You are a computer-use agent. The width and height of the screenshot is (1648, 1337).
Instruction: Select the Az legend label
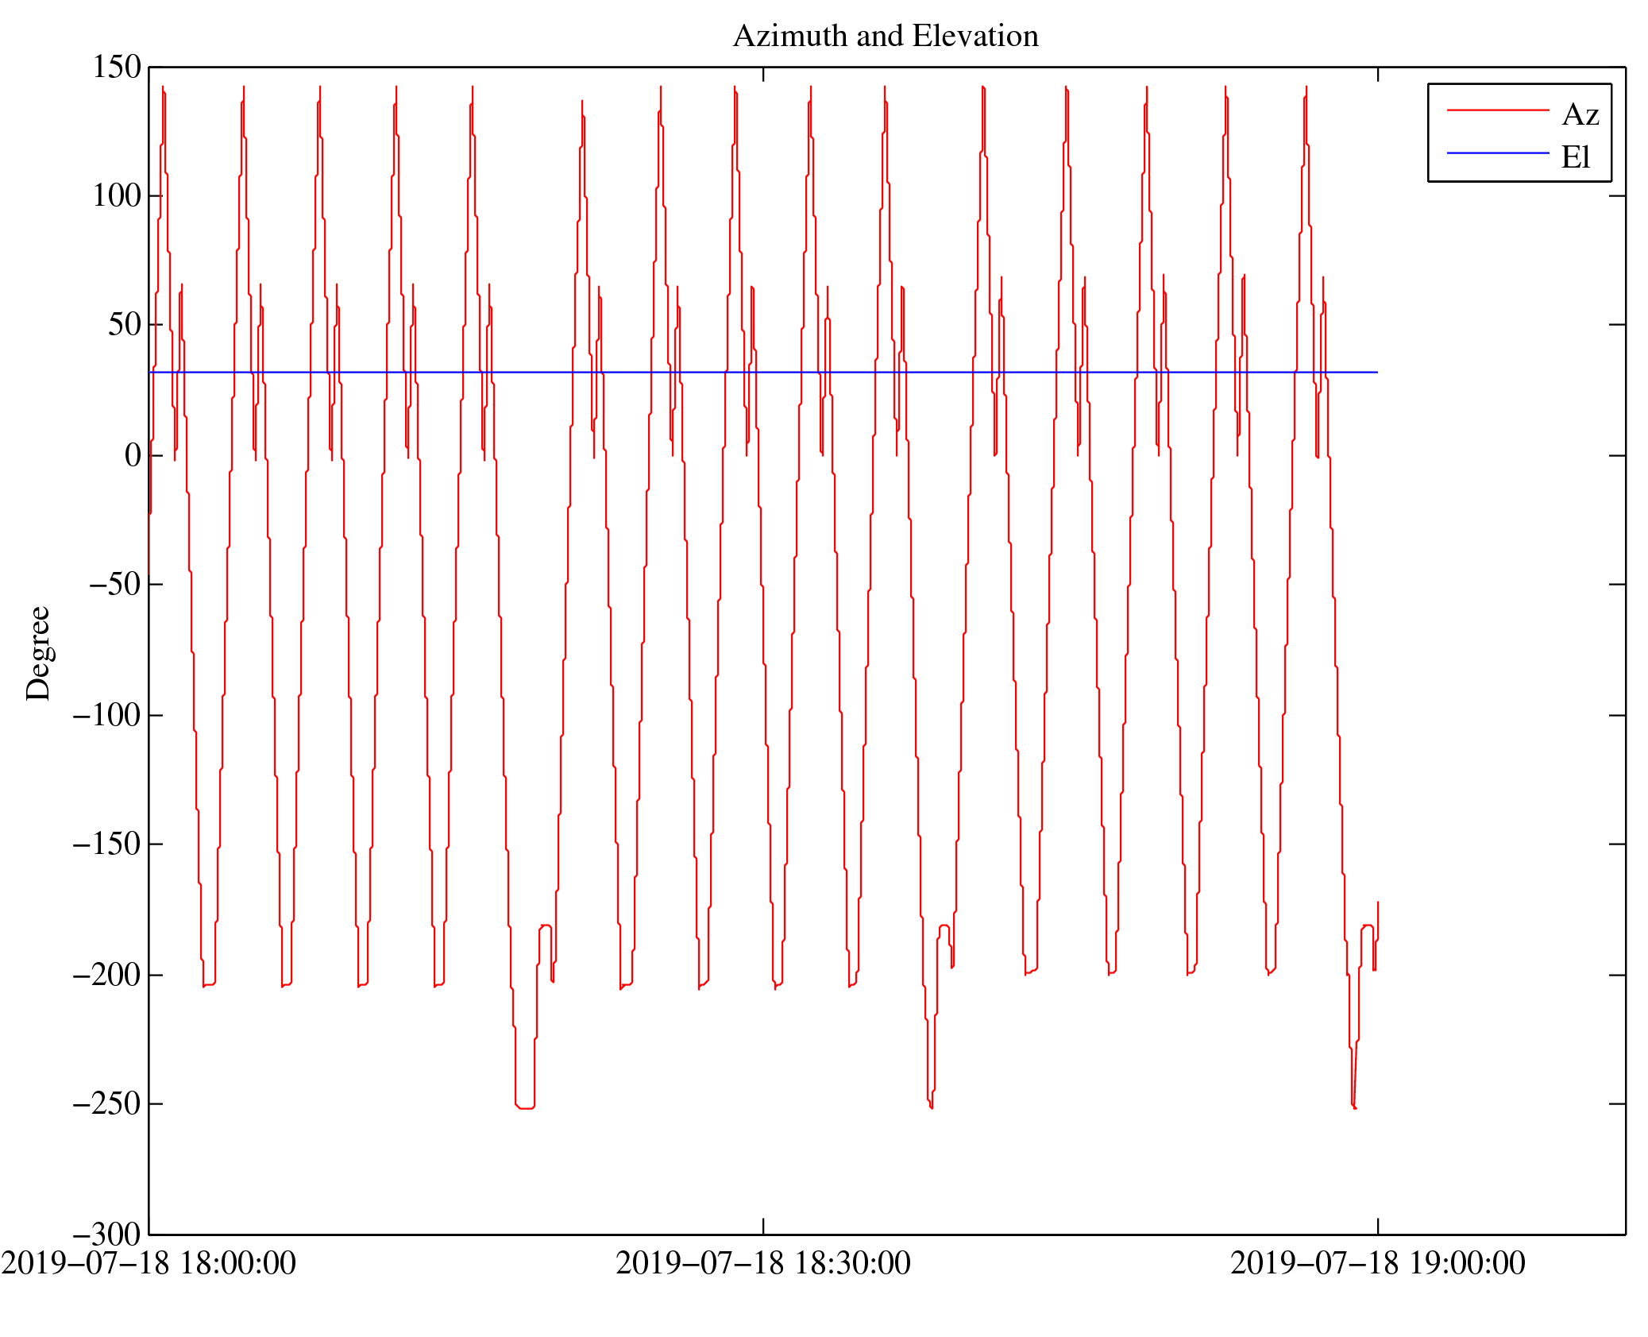[1579, 114]
